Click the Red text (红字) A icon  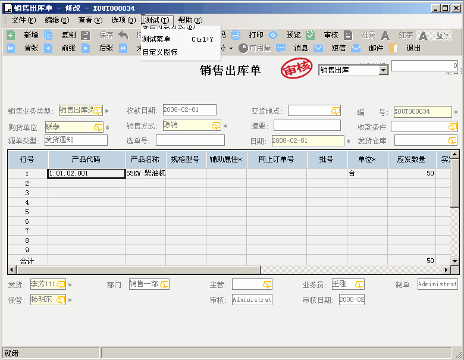click(385, 36)
